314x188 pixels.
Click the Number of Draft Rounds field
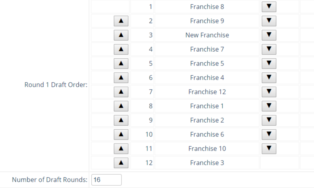coord(106,180)
